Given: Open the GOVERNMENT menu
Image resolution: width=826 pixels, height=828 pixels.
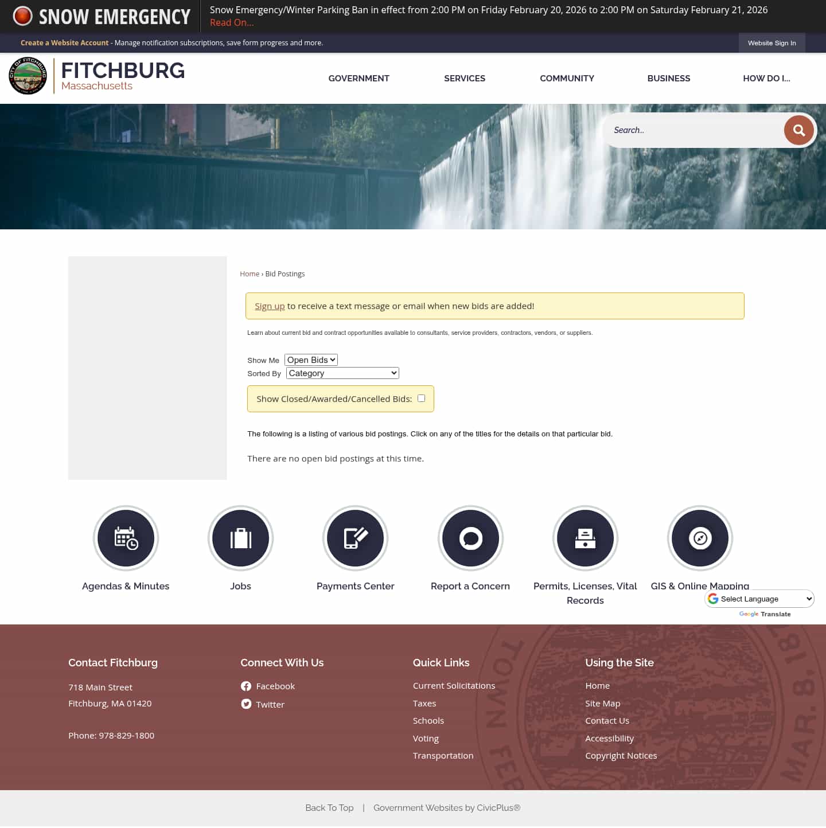Looking at the screenshot, I should point(359,79).
